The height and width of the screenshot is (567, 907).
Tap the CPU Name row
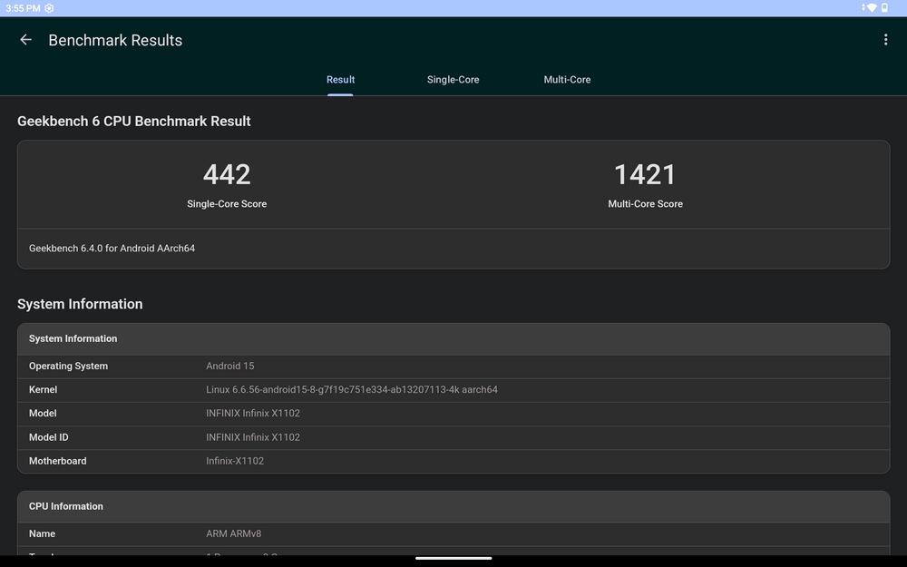(x=453, y=534)
